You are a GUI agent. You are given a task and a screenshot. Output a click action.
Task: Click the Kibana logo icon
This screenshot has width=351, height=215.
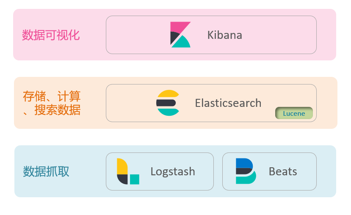pyautogui.click(x=180, y=35)
